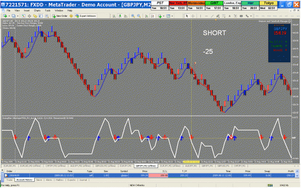Screen dimensions: 301x188
Task: Switch to candlestick chart icon
Action: (x=120, y=16)
